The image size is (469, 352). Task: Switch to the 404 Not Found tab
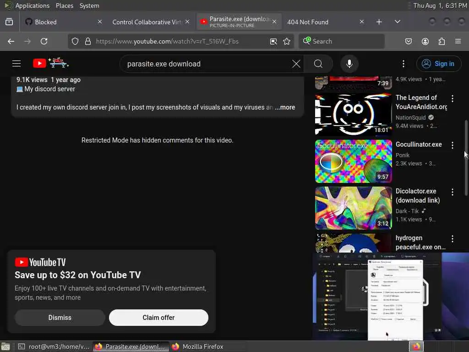point(325,22)
